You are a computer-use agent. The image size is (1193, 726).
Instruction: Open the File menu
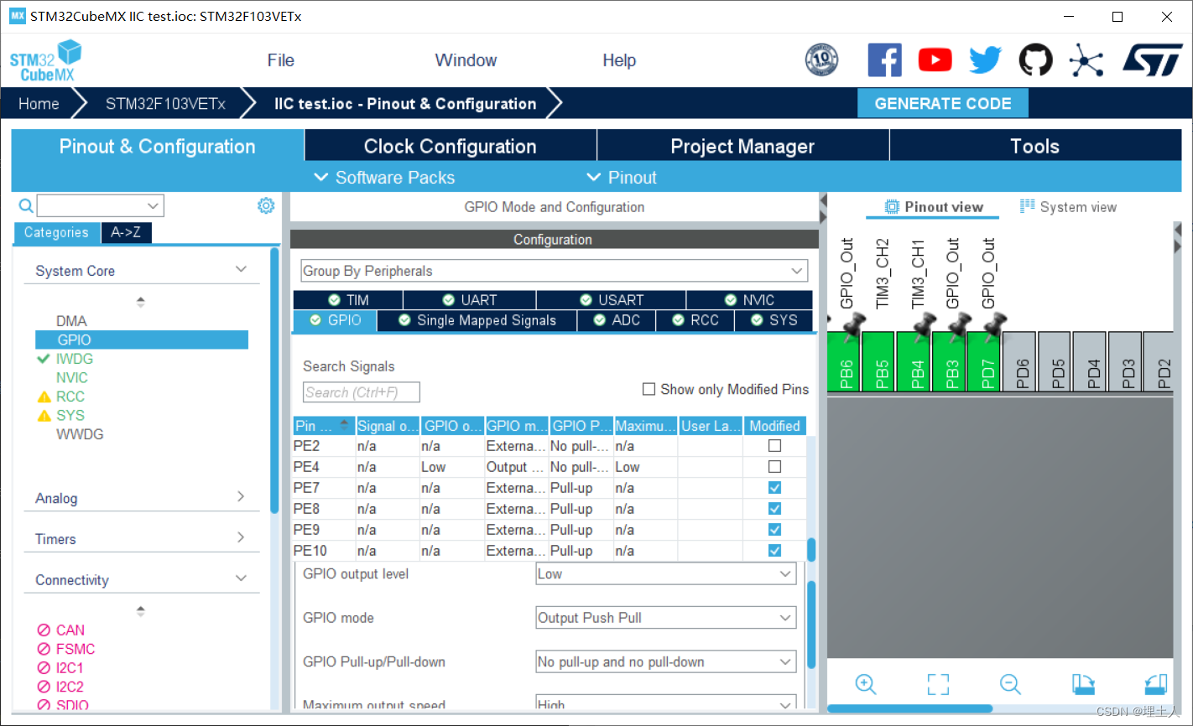click(x=281, y=60)
